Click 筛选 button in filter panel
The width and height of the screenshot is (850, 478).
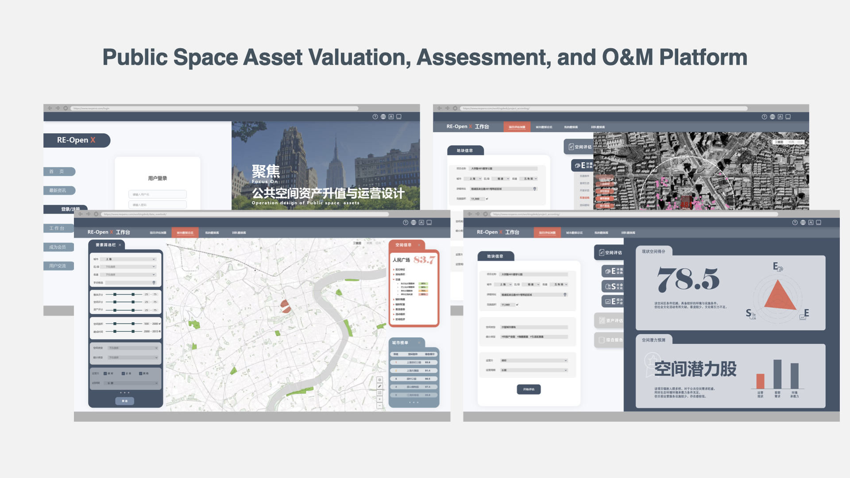(x=125, y=401)
